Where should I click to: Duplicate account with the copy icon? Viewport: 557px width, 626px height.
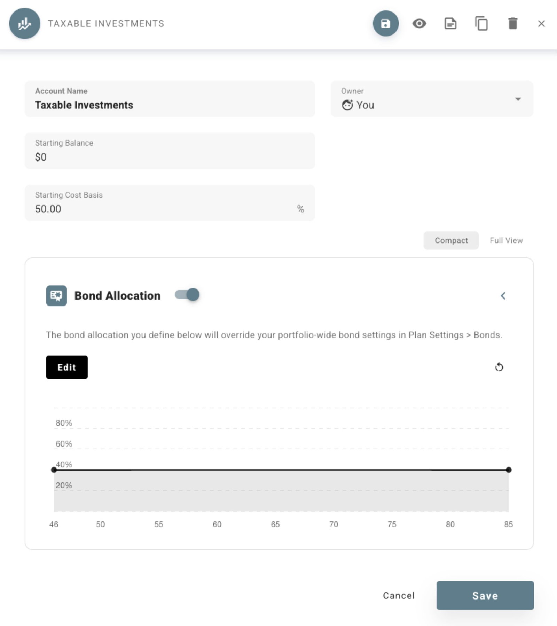[x=481, y=23]
